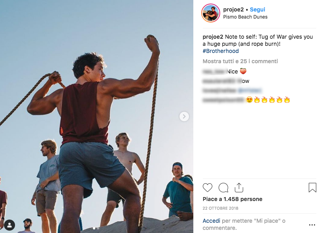This screenshot has height=233, width=323.
Task: Show tagged people in the photo
Action: 9,225
